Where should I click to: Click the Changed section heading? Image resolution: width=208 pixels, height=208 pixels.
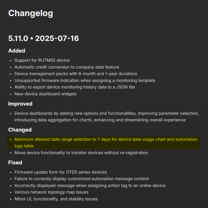click(x=20, y=130)
